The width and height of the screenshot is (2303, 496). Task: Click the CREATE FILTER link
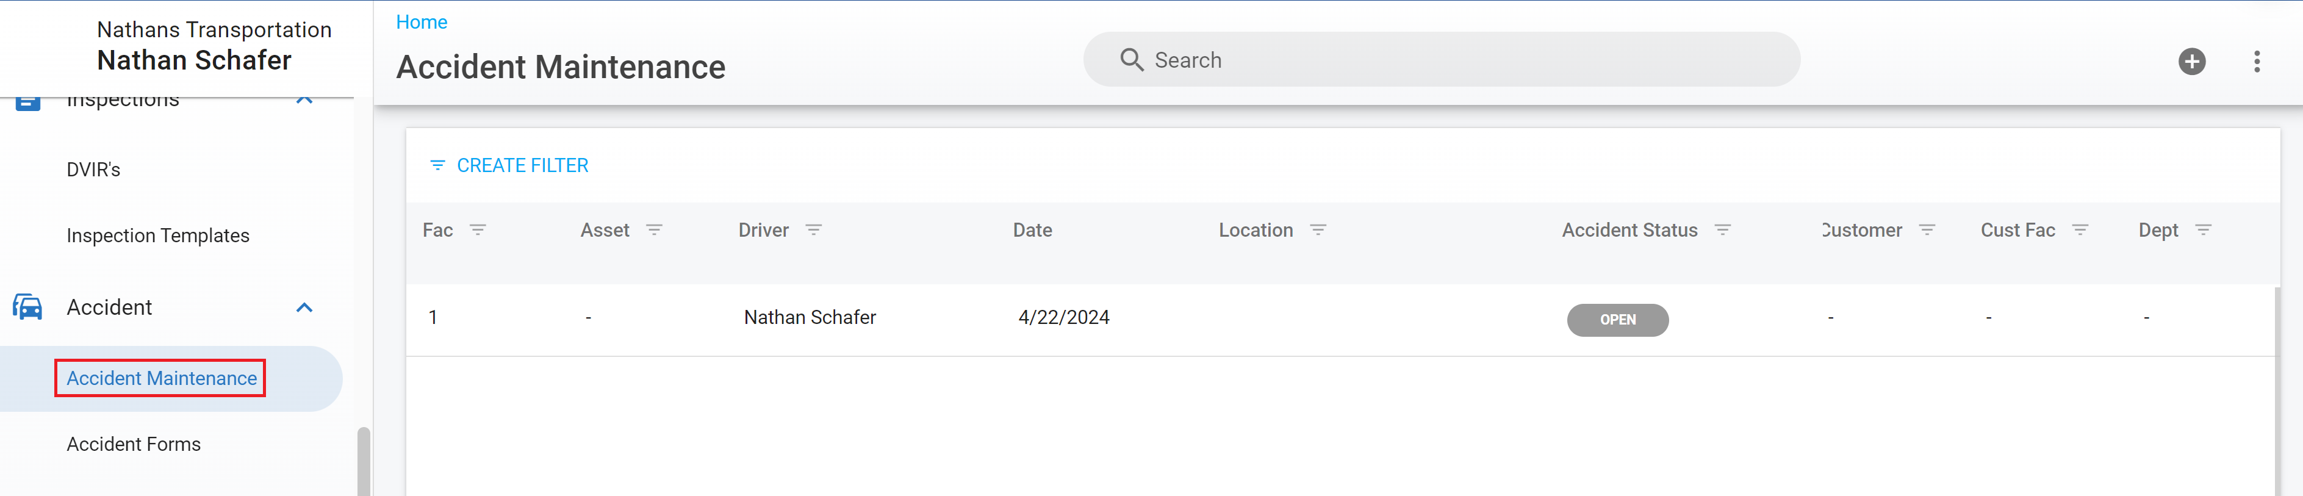[x=522, y=165]
